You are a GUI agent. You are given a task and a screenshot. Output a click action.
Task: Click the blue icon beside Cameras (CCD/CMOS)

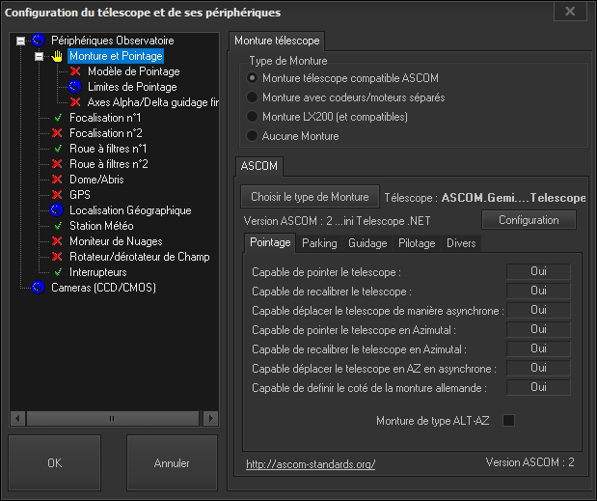[39, 288]
